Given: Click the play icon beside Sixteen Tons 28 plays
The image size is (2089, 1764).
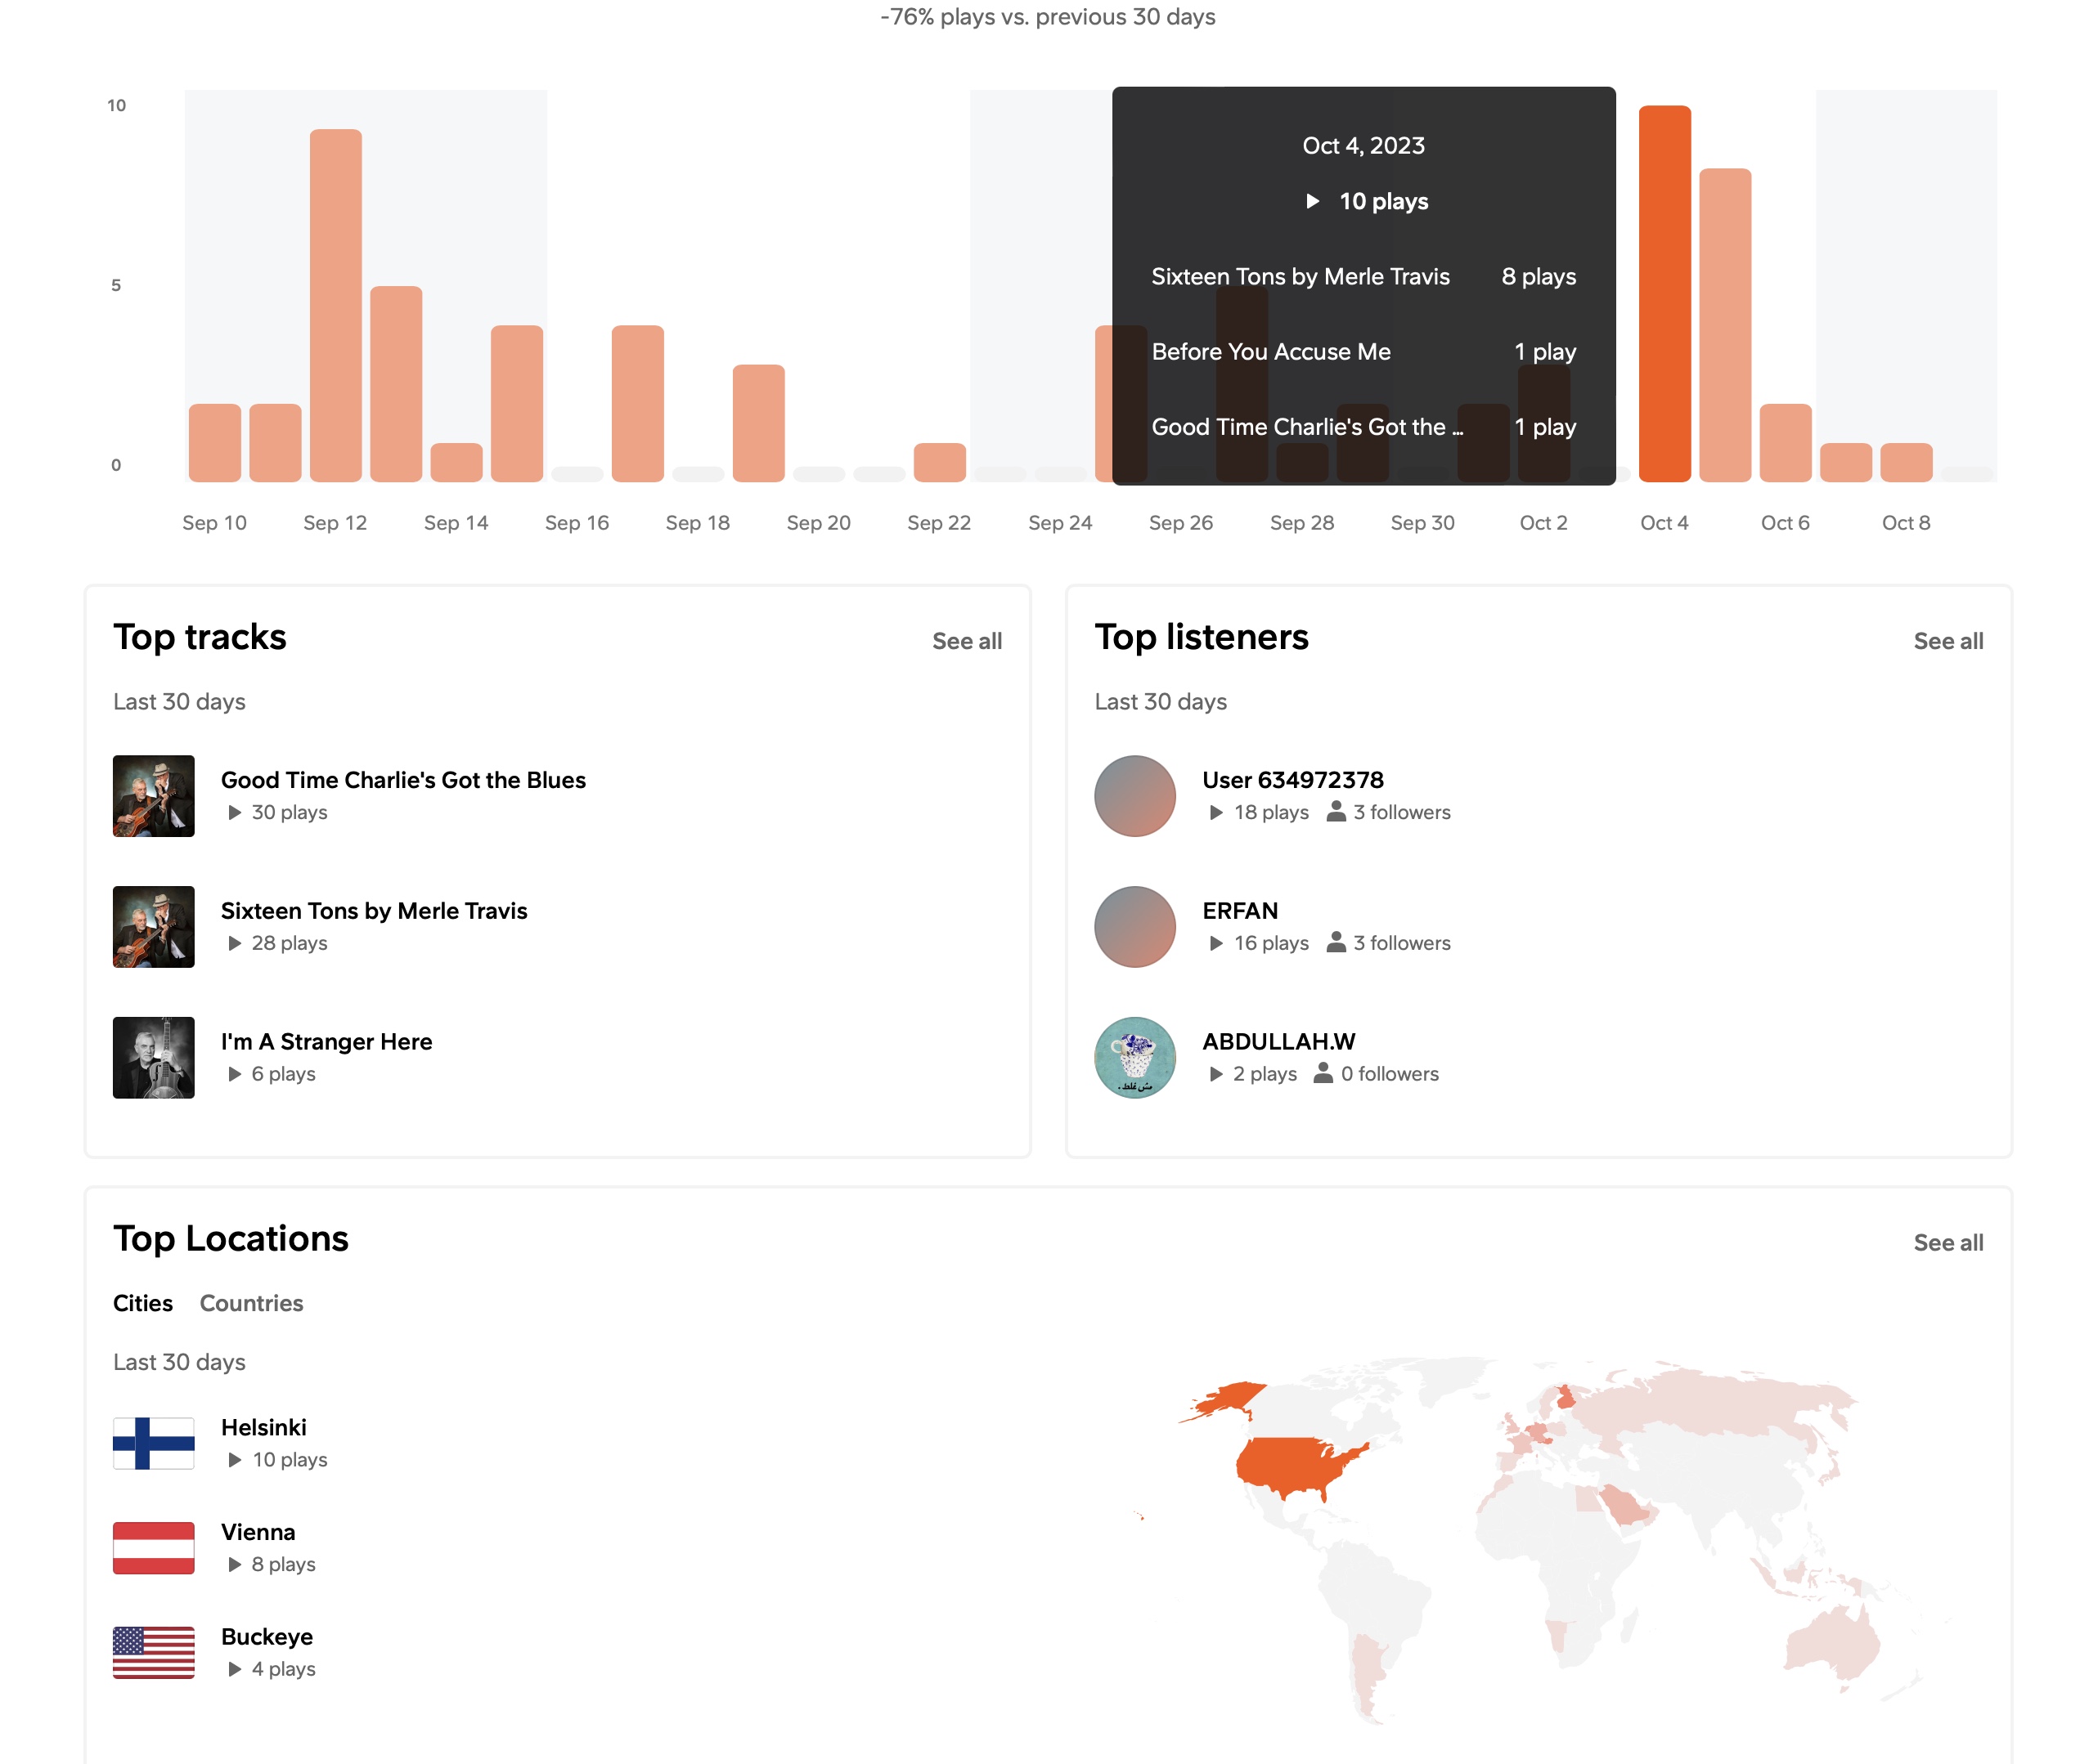Looking at the screenshot, I should (234, 943).
